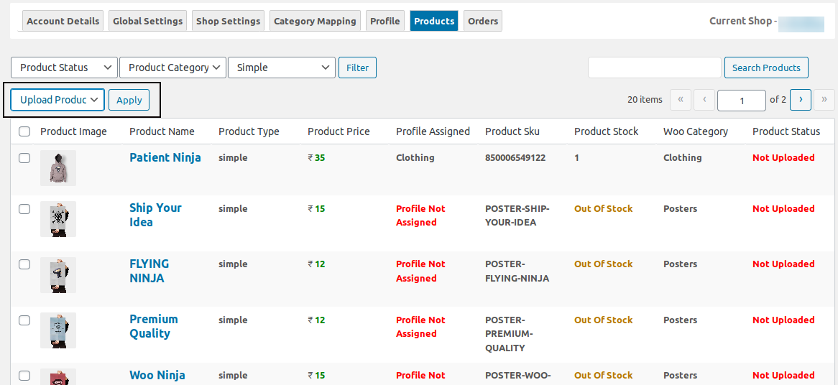Check the Patient Ninja row checkbox
The width and height of the screenshot is (838, 385).
click(24, 158)
